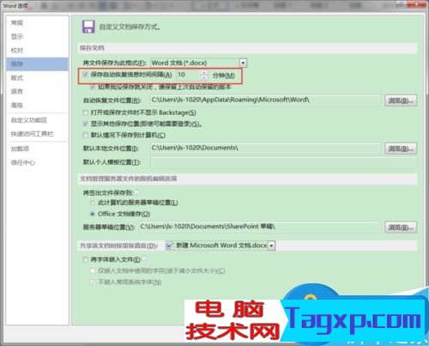Screen dimensions: 429x346
Task: Toggle don't show Backstage checkbox
Action: pos(85,112)
